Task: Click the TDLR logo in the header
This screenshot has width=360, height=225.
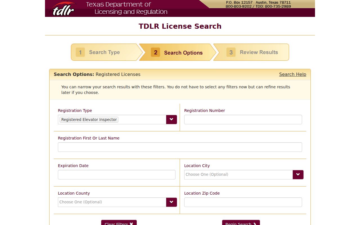Action: (x=63, y=9)
